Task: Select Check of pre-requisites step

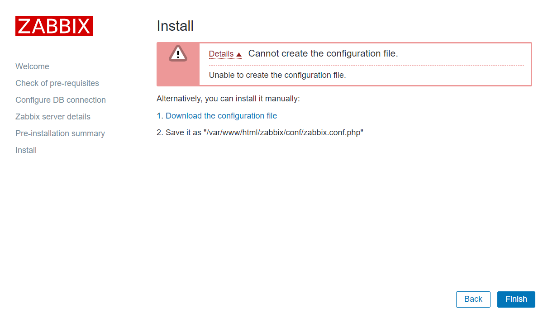Action: pyautogui.click(x=57, y=83)
